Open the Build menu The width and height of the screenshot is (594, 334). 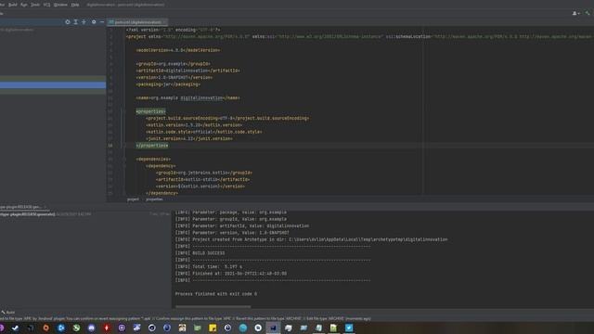pyautogui.click(x=12, y=5)
